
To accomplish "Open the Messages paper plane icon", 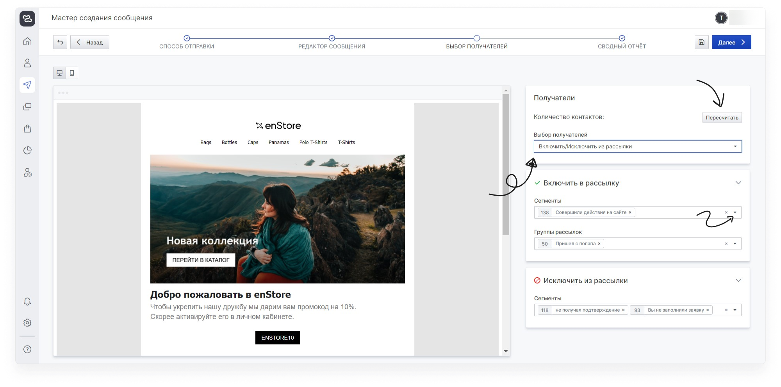I will click(x=27, y=85).
